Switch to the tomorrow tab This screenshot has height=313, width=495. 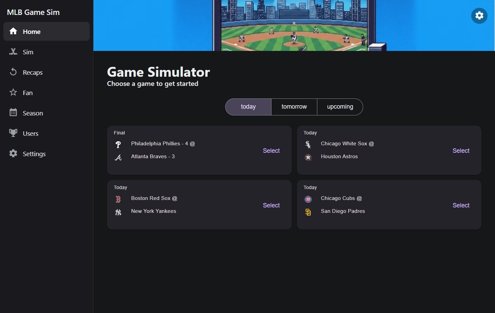(x=294, y=107)
